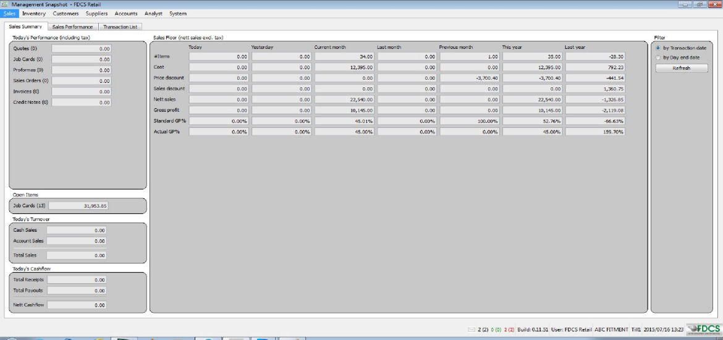The image size is (723, 340).
Task: Switch to the Transaction List tab
Action: 121,27
